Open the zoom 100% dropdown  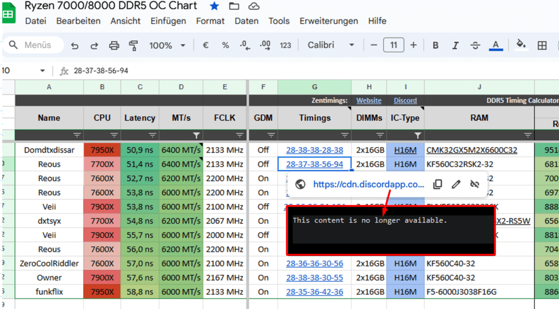pyautogui.click(x=167, y=45)
